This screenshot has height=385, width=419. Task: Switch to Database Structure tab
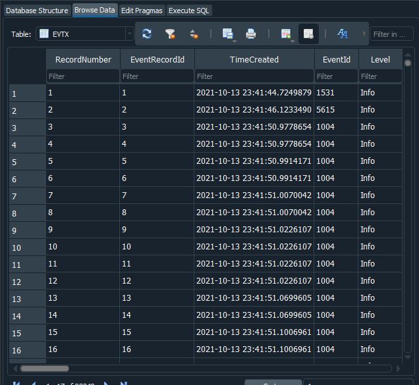point(37,11)
